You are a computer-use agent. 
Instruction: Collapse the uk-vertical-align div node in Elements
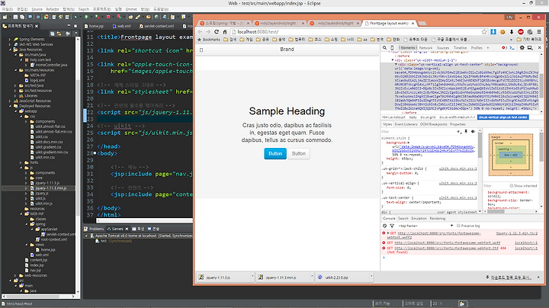click(396, 64)
